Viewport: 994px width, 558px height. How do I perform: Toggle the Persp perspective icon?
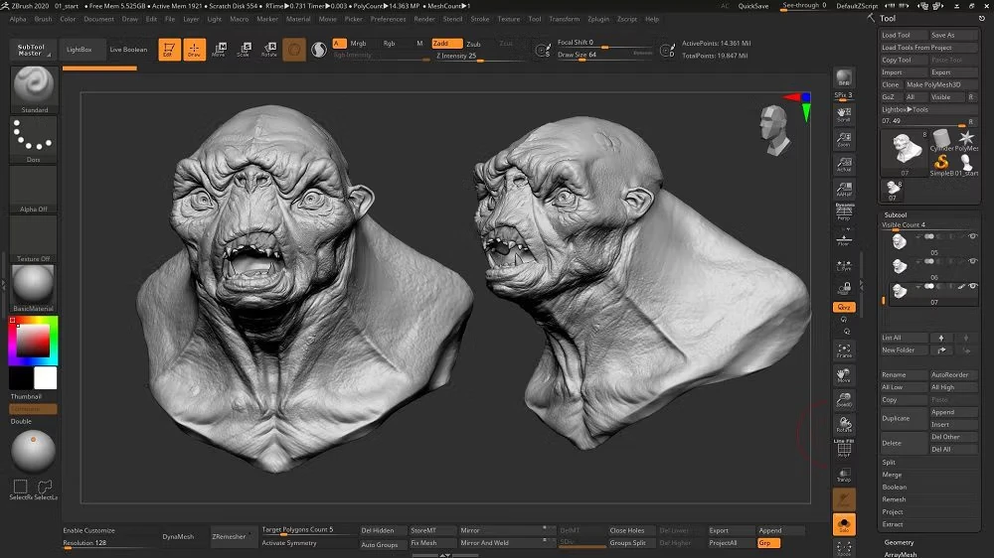click(x=844, y=210)
